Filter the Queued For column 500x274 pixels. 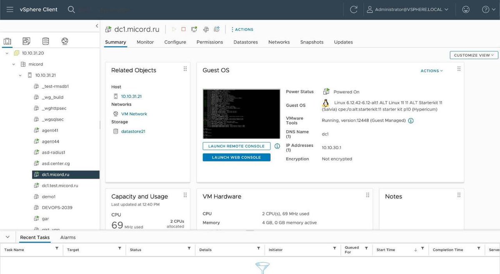tap(366, 248)
